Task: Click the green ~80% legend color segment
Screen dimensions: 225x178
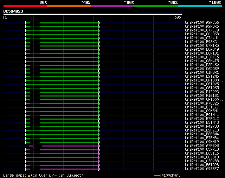Action: tap(156, 6)
